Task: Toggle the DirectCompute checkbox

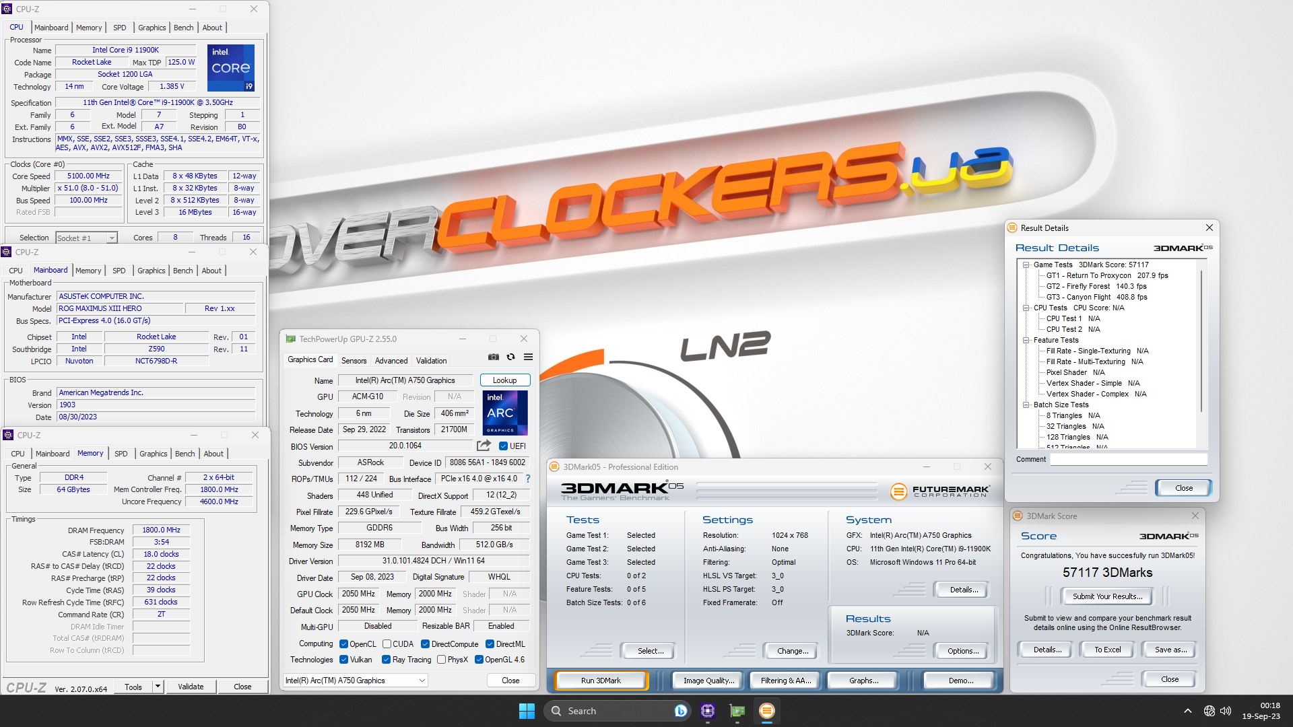Action: pyautogui.click(x=425, y=644)
